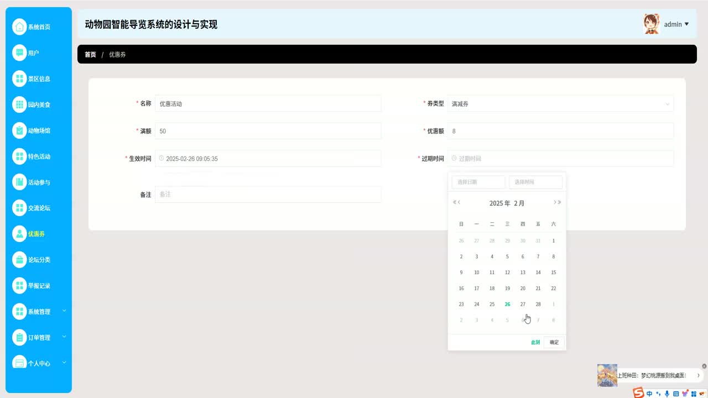Select February 28 in calendar
The height and width of the screenshot is (398, 708).
click(x=538, y=304)
